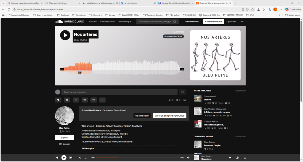The height and width of the screenshot is (162, 303).
Task: Click Tout afficher next to Titres similaires
Action: pyautogui.click(x=240, y=91)
